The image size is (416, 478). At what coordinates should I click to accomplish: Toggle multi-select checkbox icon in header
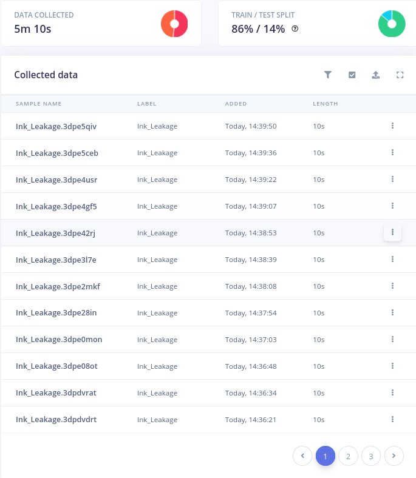[x=352, y=75]
